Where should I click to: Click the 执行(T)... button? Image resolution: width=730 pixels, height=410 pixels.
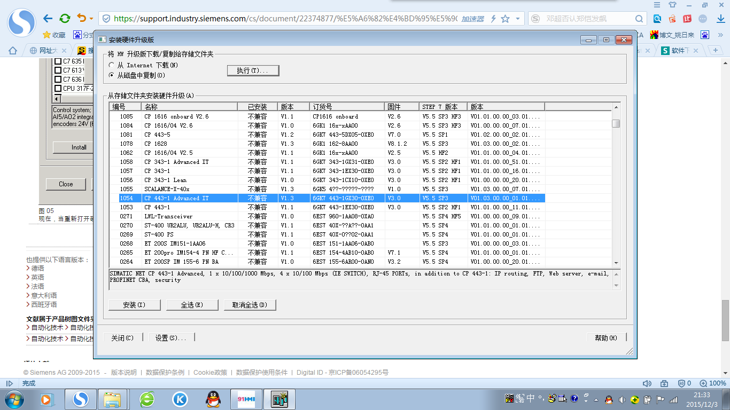(x=253, y=70)
